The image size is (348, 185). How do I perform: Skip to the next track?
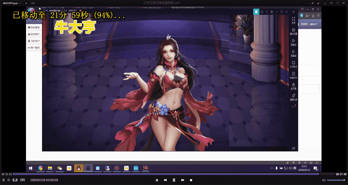point(183,180)
